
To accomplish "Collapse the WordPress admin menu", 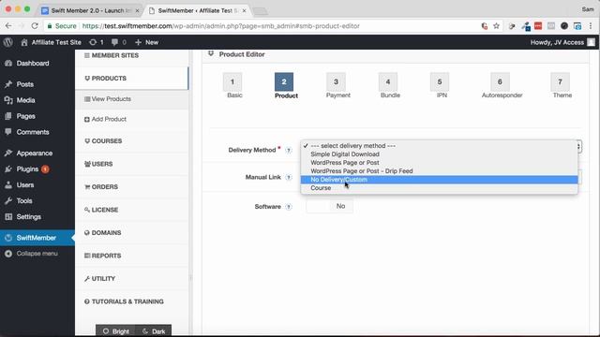I will (37, 254).
